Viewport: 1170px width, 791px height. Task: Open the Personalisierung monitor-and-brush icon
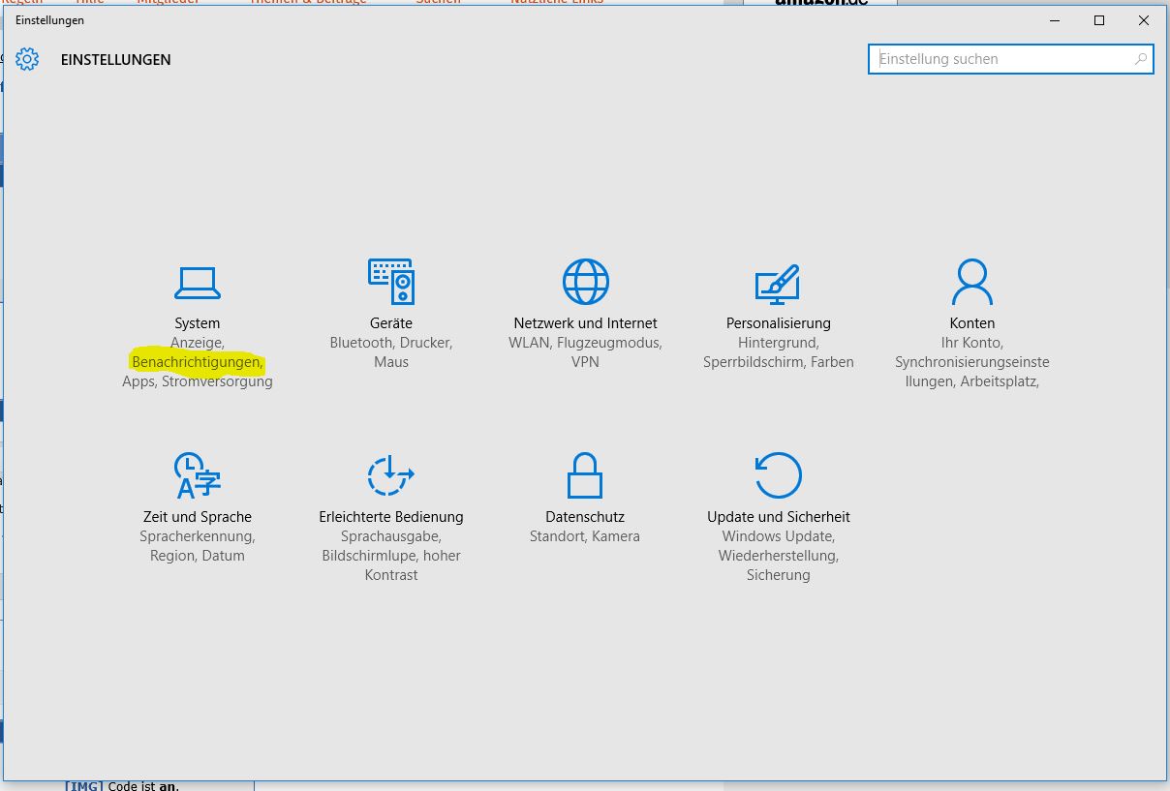pos(778,284)
